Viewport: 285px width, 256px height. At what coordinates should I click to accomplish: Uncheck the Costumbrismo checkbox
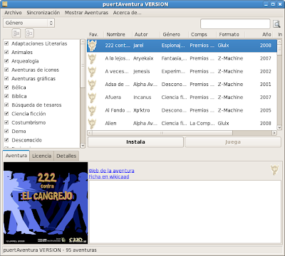(6, 122)
